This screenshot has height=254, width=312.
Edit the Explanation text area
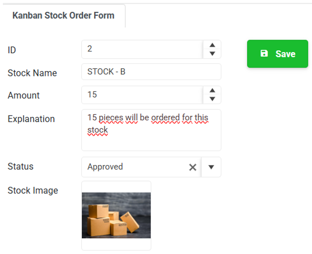pyautogui.click(x=151, y=130)
